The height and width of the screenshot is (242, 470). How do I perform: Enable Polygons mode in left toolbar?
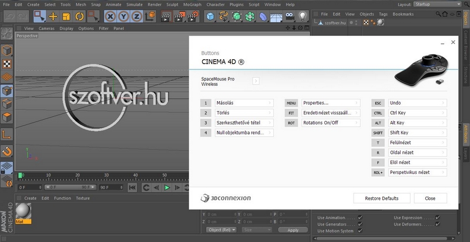coord(7,117)
